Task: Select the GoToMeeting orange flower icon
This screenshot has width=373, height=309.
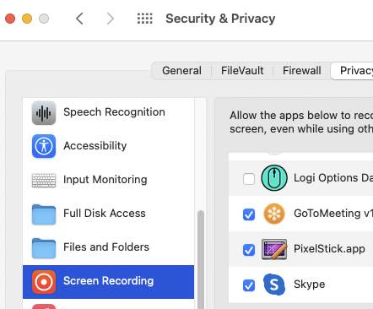Action: 274,214
